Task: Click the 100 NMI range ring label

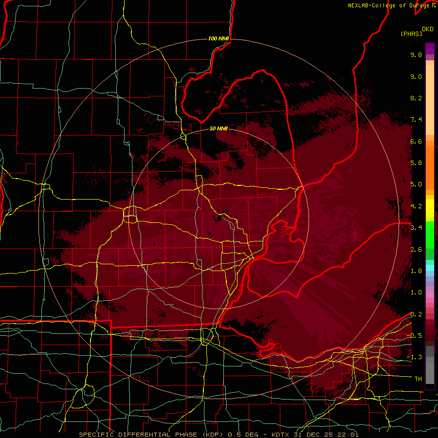Action: (219, 38)
